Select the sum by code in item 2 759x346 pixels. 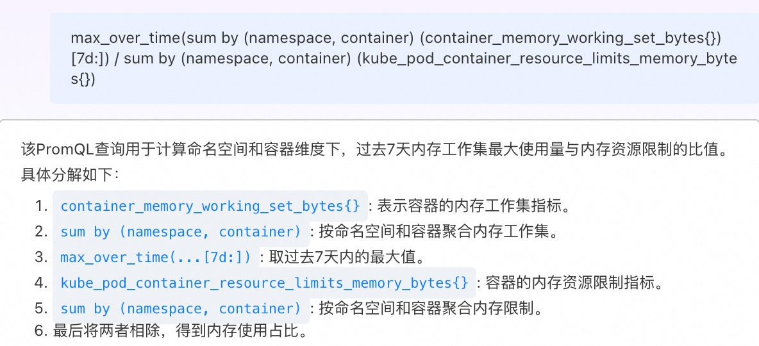(181, 232)
